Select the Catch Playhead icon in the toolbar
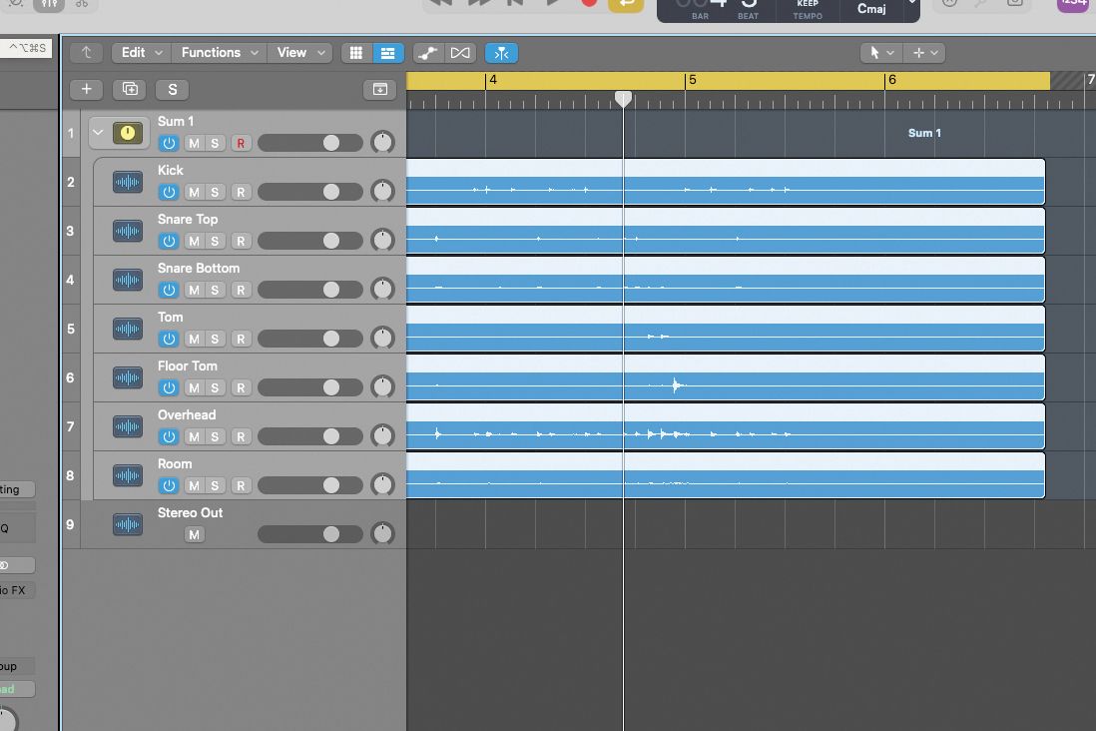1096x731 pixels. [x=502, y=52]
